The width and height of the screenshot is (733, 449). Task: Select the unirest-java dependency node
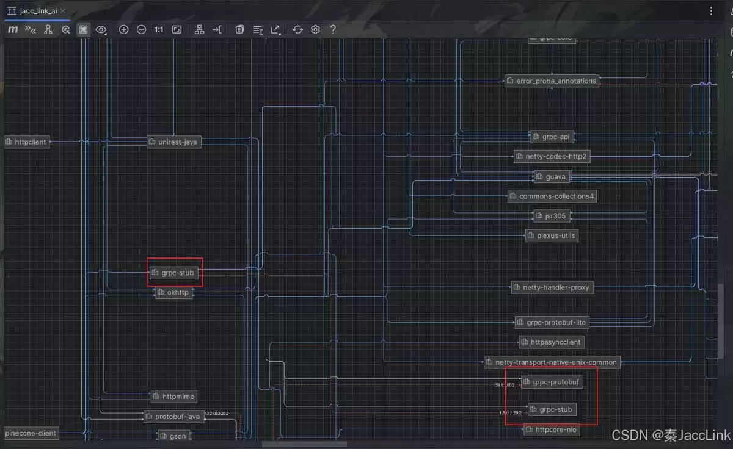coord(174,142)
